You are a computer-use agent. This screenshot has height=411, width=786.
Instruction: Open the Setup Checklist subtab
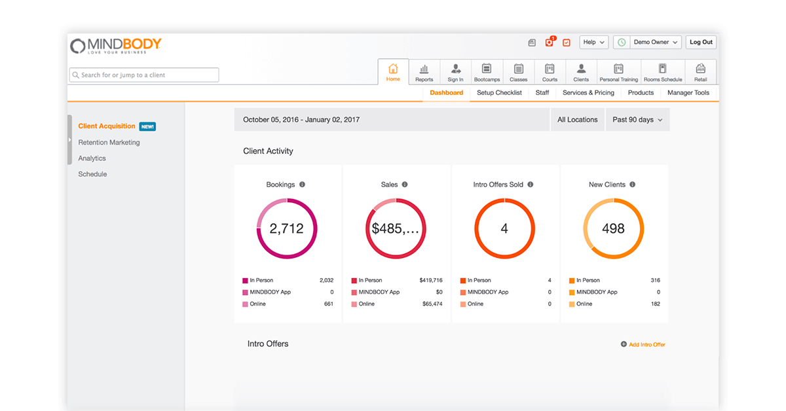point(499,93)
